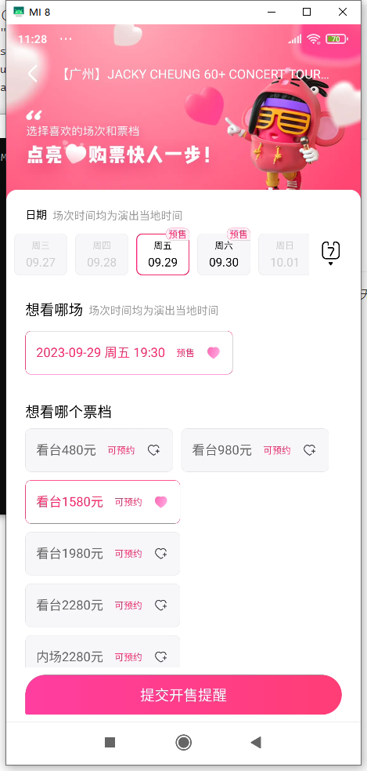Tap heart icon for 内场2280元 tier

161,656
